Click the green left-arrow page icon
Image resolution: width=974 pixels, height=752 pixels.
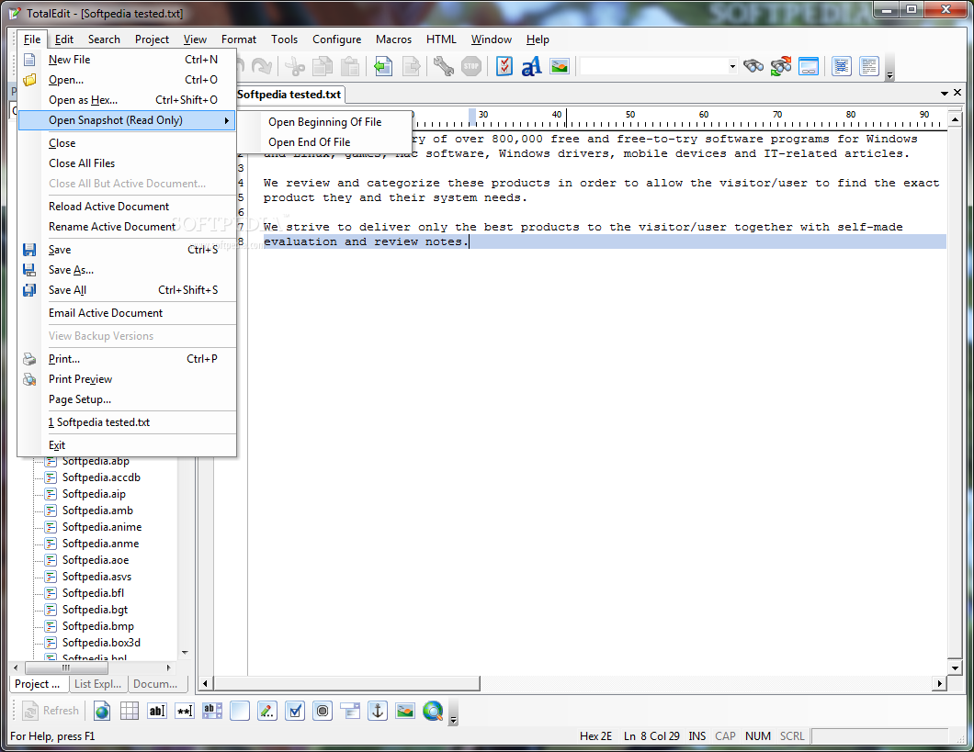pos(383,66)
